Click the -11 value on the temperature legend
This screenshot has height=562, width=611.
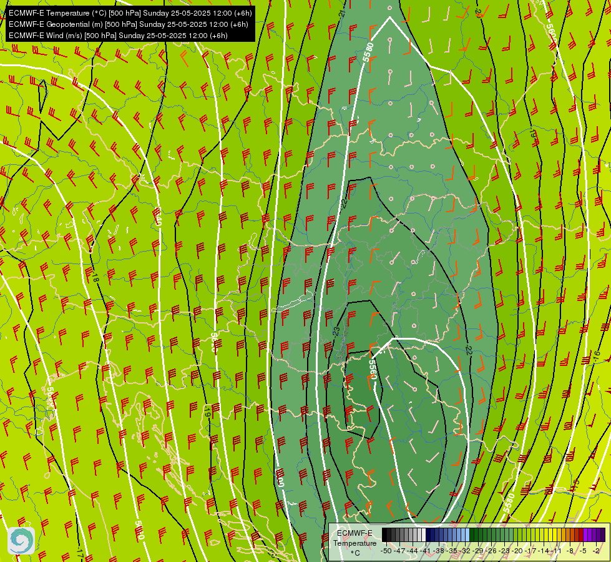point(556,551)
